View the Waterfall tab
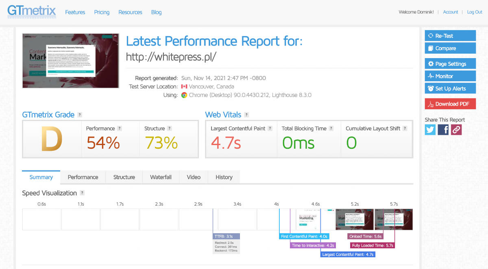 pos(161,177)
